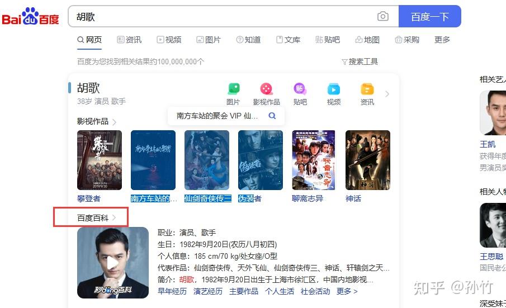The height and width of the screenshot is (308, 506).
Task: Click the 百度一下 search button
Action: (x=429, y=16)
